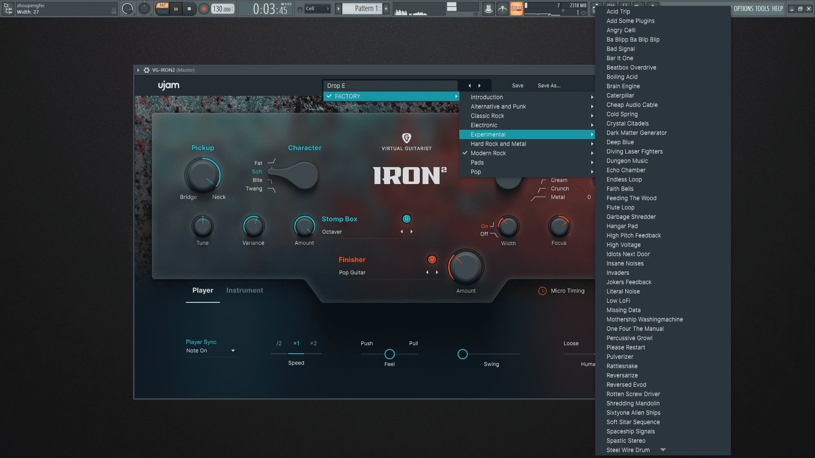Toggle the Stomp Box power button

pyautogui.click(x=406, y=219)
